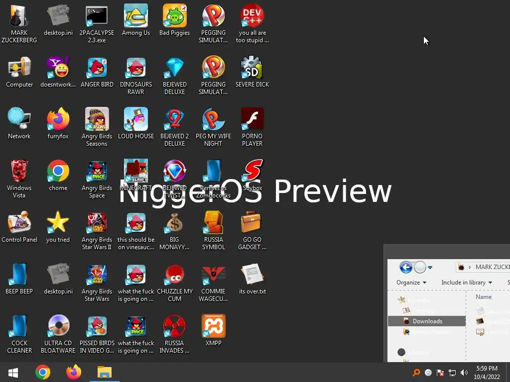Open the GO GO GADGET briefcase icon
This screenshot has width=510, height=382.
251,222
